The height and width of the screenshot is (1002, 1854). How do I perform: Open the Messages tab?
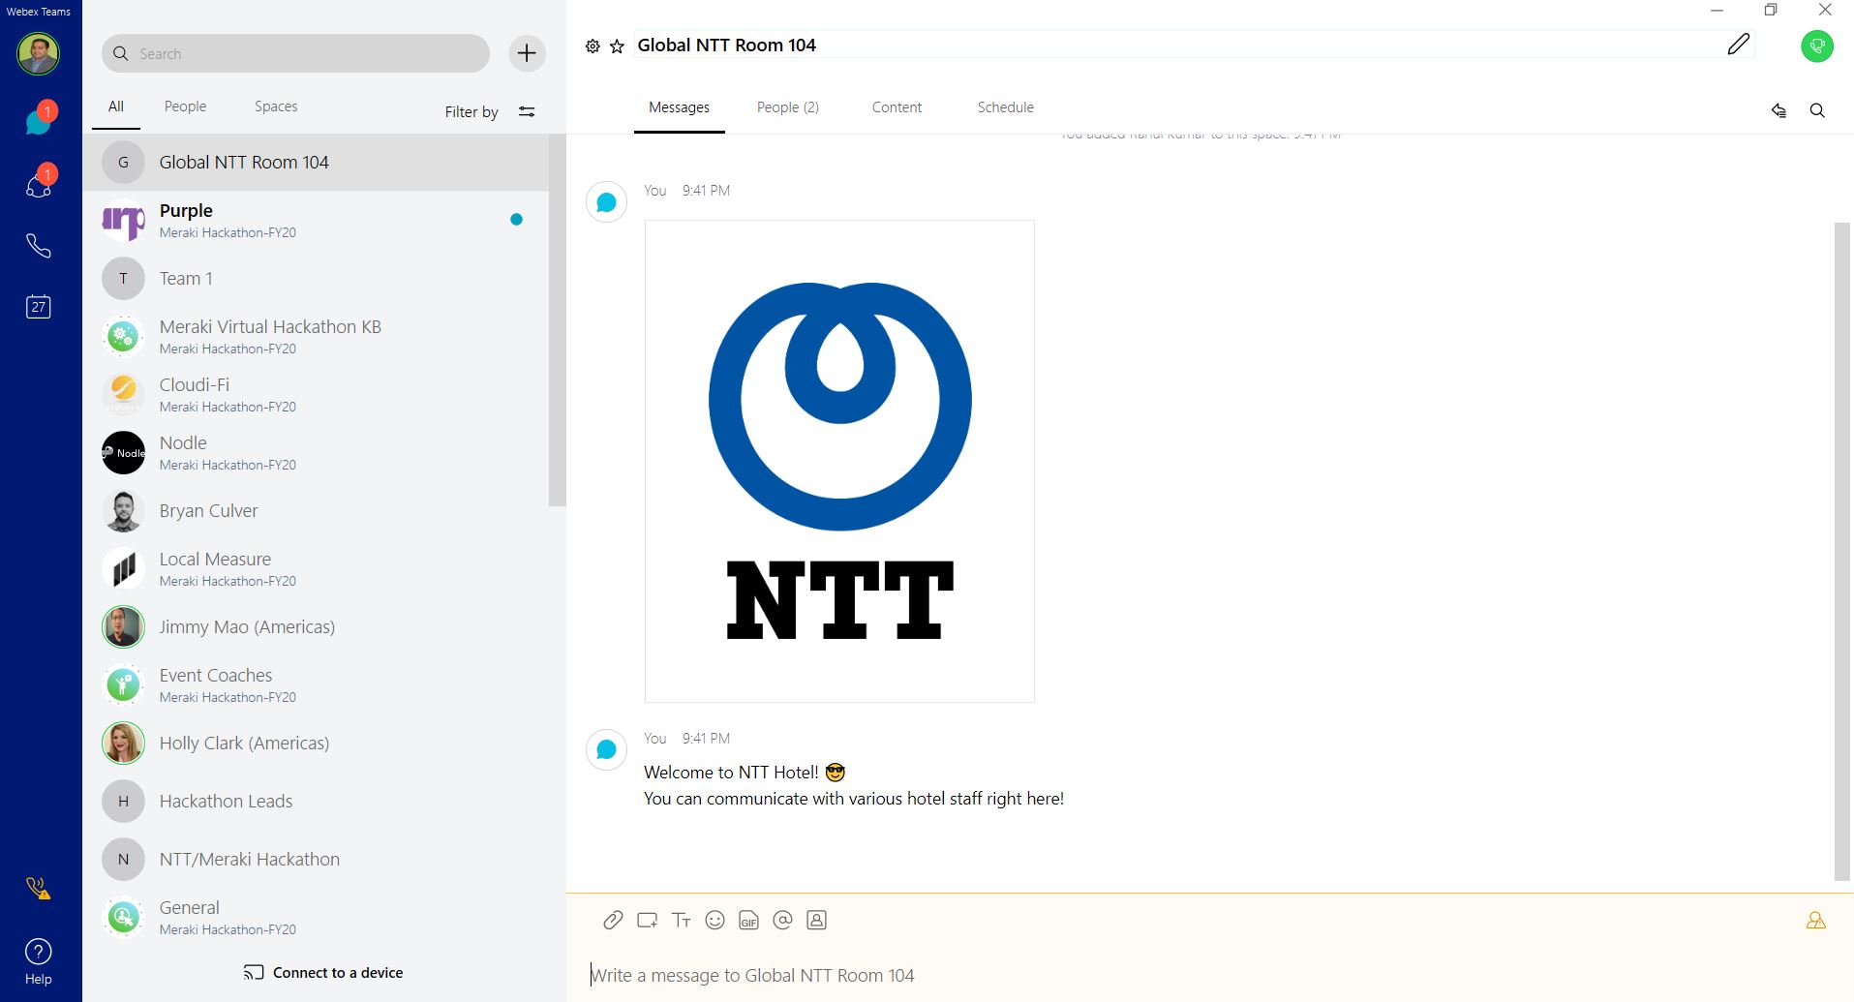(679, 107)
